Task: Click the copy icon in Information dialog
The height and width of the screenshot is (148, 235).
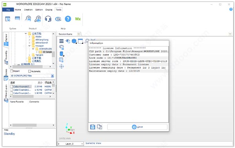Action: point(99,127)
